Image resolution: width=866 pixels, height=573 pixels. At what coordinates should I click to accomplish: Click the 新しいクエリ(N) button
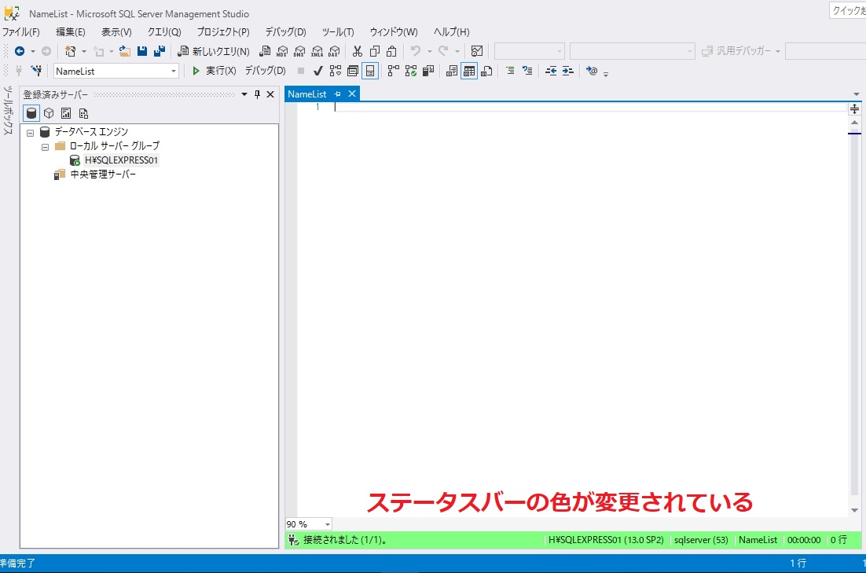coord(215,51)
